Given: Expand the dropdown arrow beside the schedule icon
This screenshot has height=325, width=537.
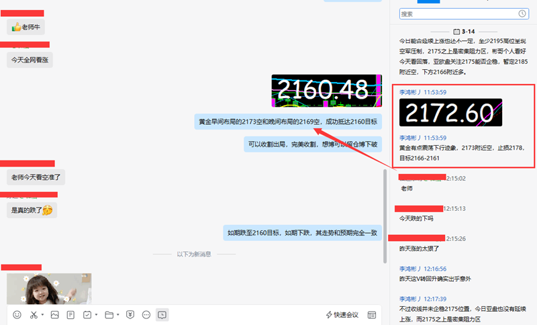Looking at the screenshot, I should pos(96,314).
